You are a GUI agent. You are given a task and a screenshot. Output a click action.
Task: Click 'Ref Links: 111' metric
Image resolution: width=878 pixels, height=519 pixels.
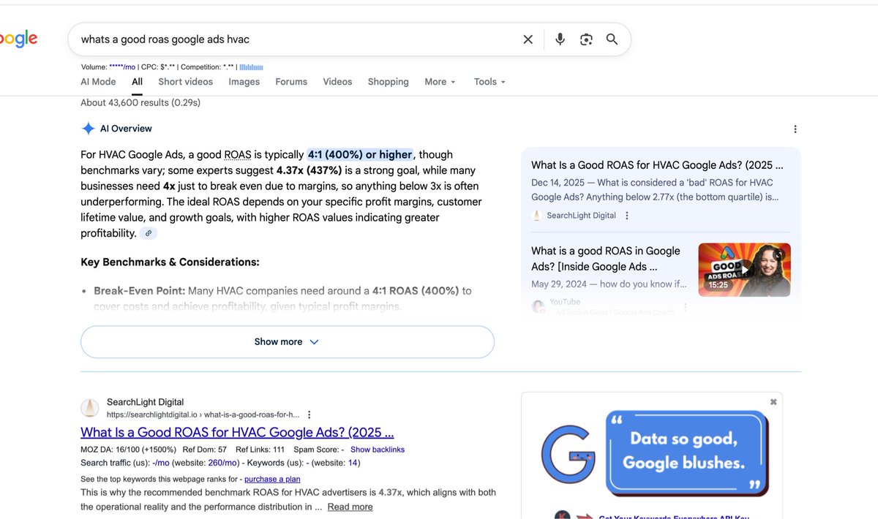coord(260,450)
